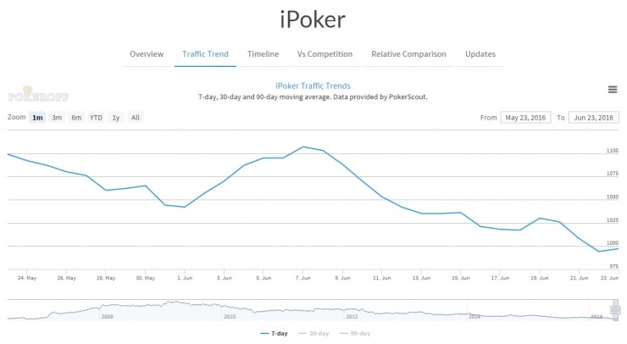
Task: Set zoom range to 6m
Action: pyautogui.click(x=76, y=118)
